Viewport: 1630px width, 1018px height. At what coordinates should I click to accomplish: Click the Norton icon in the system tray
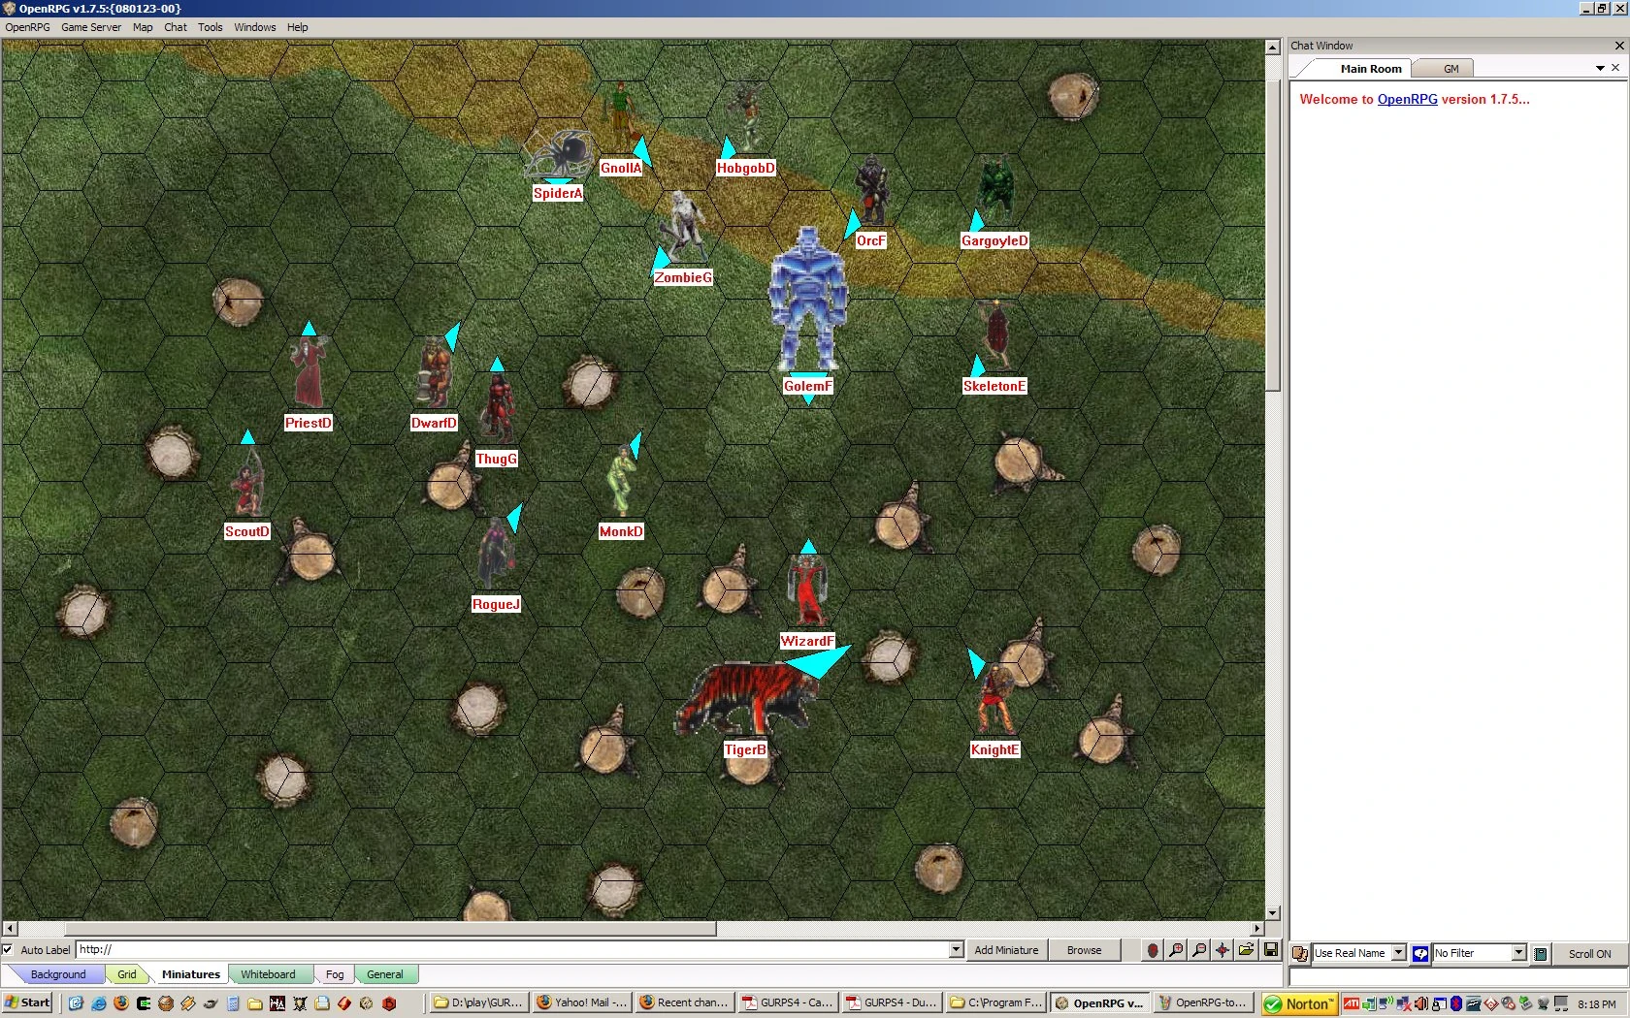1297,1002
